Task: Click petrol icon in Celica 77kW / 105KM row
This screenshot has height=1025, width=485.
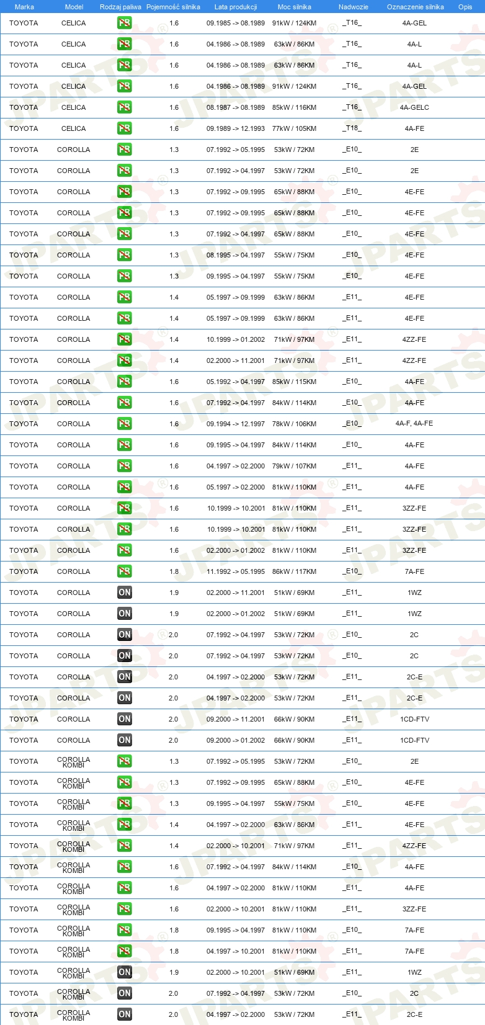Action: click(x=125, y=128)
